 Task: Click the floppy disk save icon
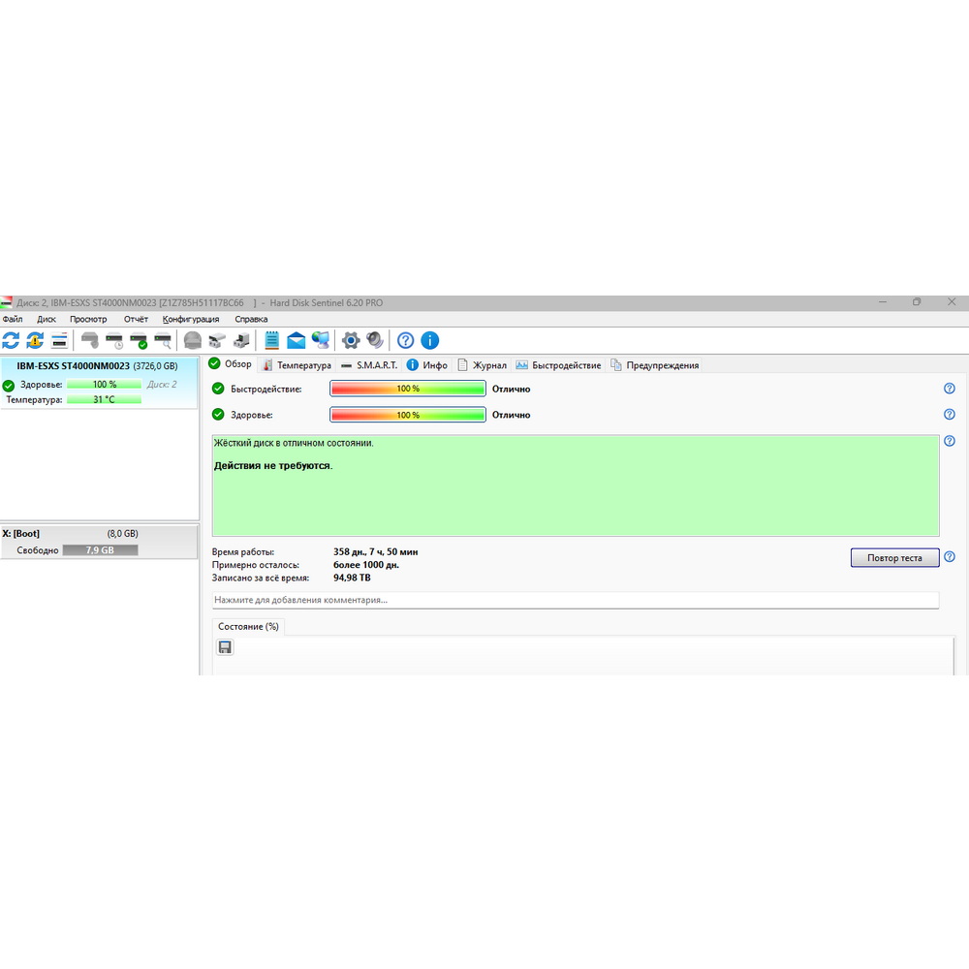point(225,647)
